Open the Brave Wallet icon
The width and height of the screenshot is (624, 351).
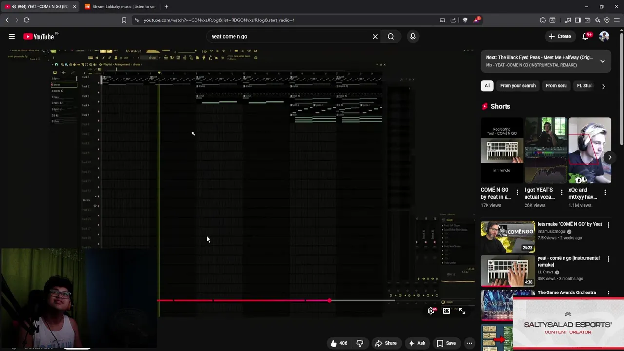[587, 20]
